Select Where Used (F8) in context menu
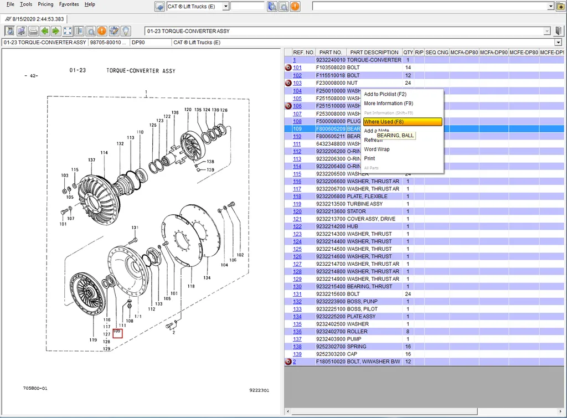 (x=403, y=122)
